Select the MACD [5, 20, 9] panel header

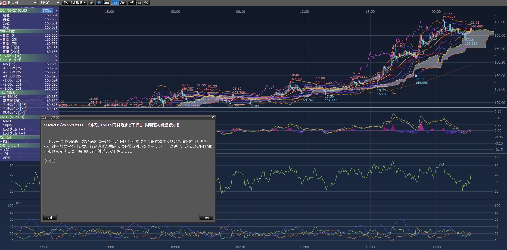tap(14, 117)
